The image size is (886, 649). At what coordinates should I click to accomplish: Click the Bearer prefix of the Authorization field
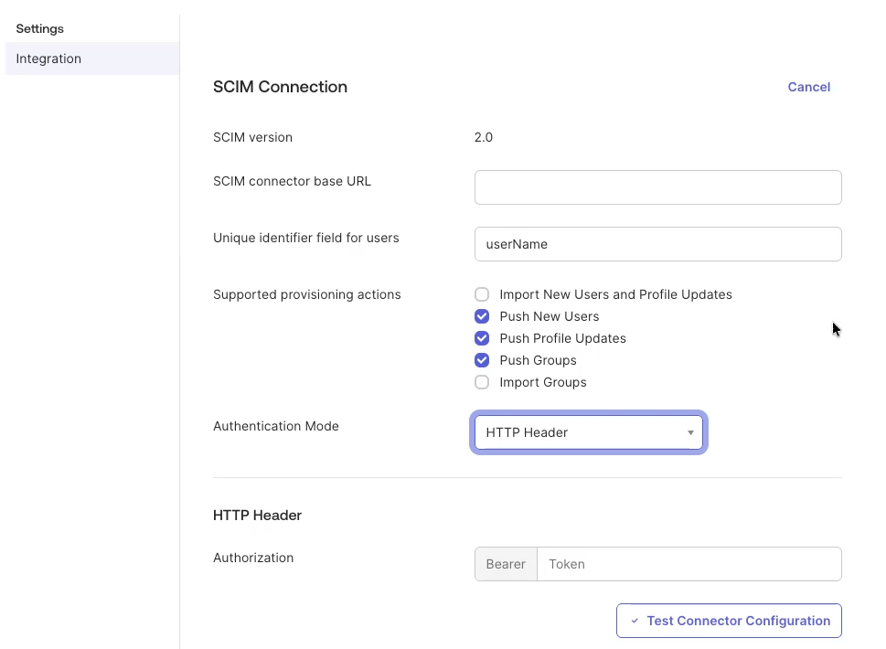[x=505, y=564]
